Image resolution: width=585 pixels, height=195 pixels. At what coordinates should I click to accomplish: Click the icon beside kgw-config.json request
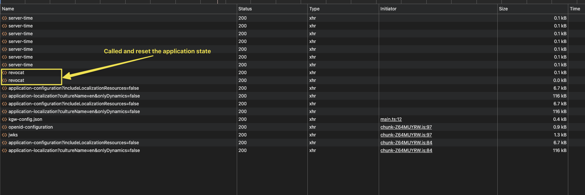tap(4, 119)
